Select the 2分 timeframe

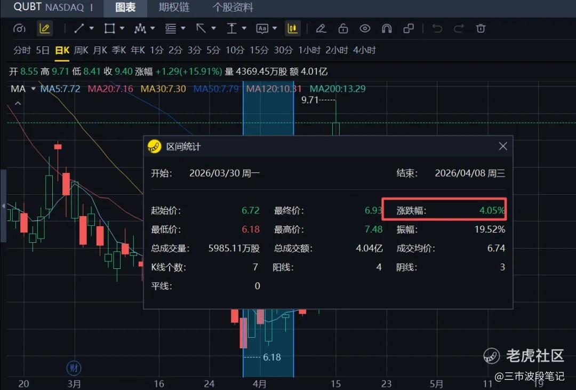[x=175, y=50]
